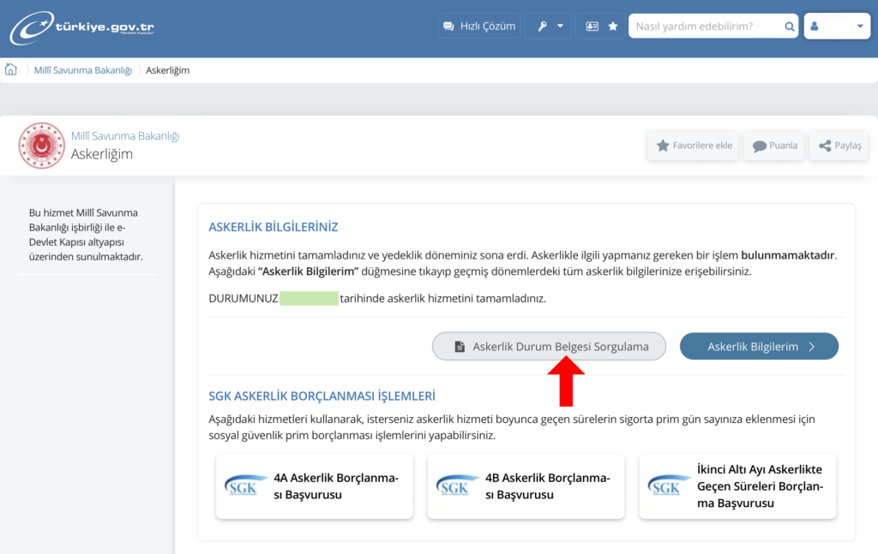Viewport: 878px width, 554px height.
Task: Open the Hızlı Çözüm quick help
Action: point(478,27)
